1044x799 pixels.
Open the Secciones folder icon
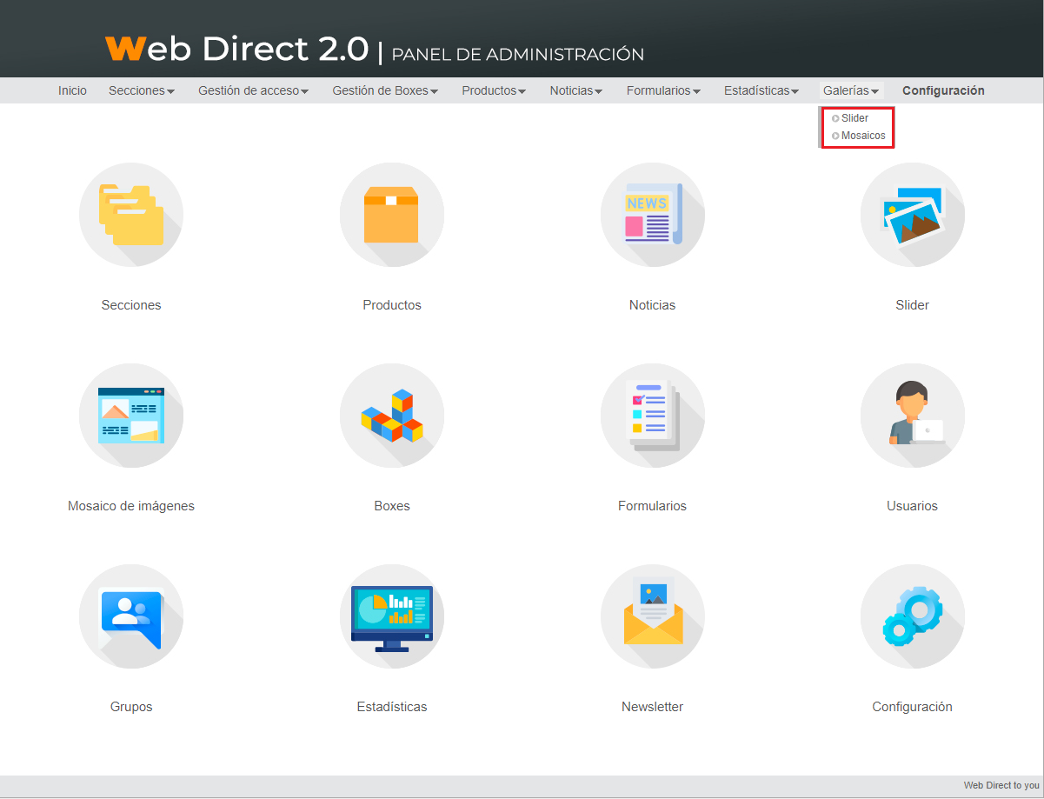(x=131, y=215)
